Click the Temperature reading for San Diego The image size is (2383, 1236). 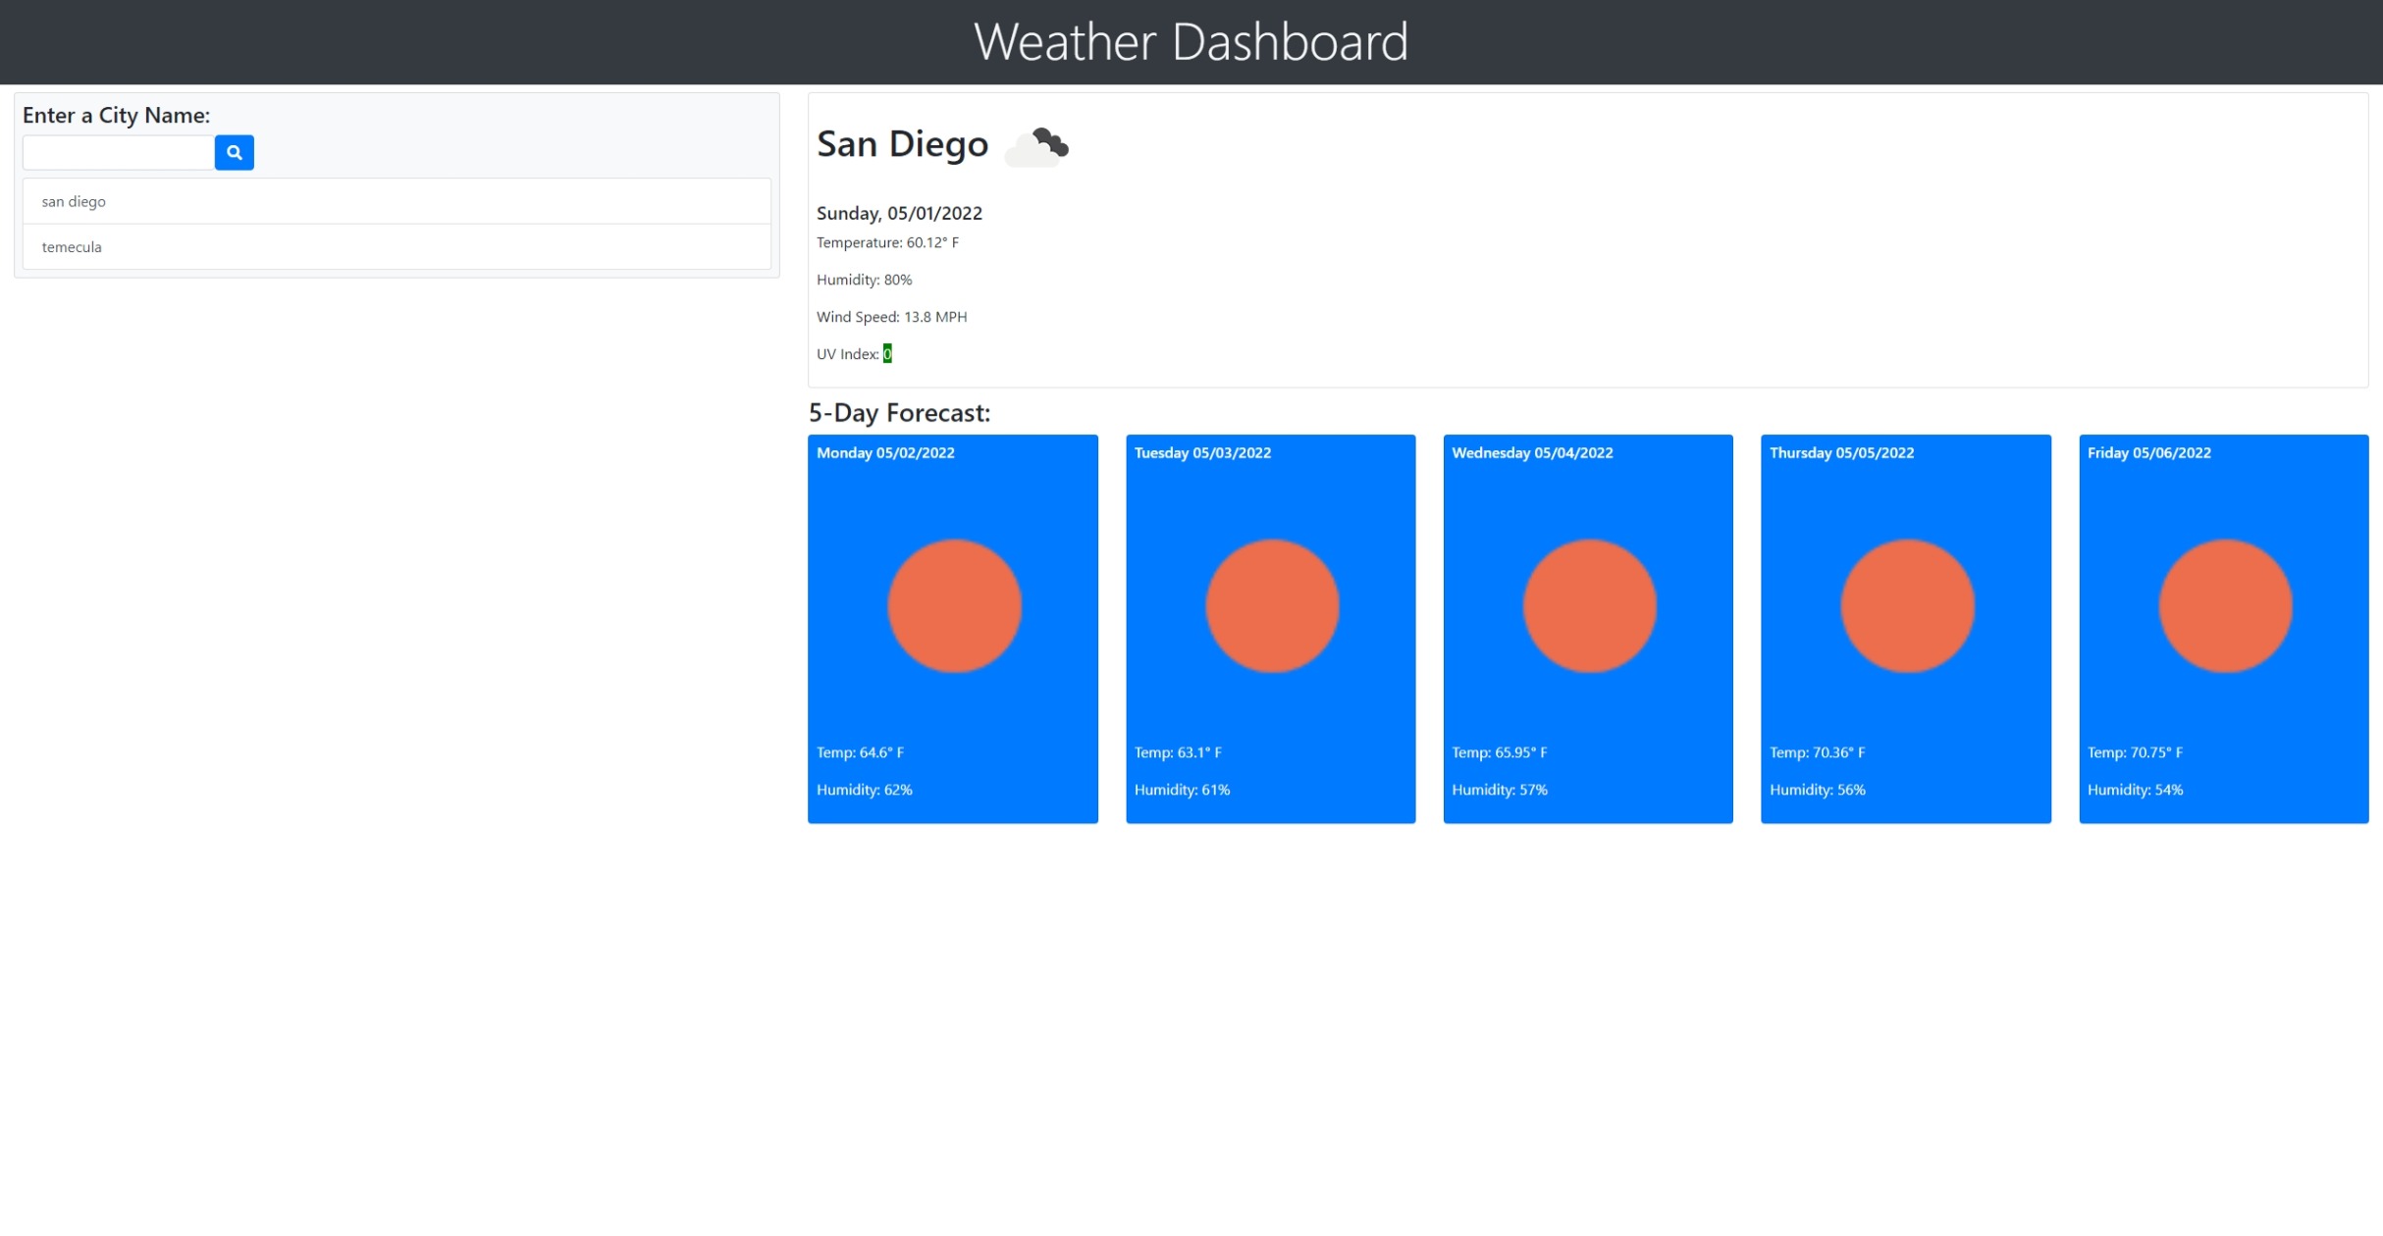click(x=887, y=242)
